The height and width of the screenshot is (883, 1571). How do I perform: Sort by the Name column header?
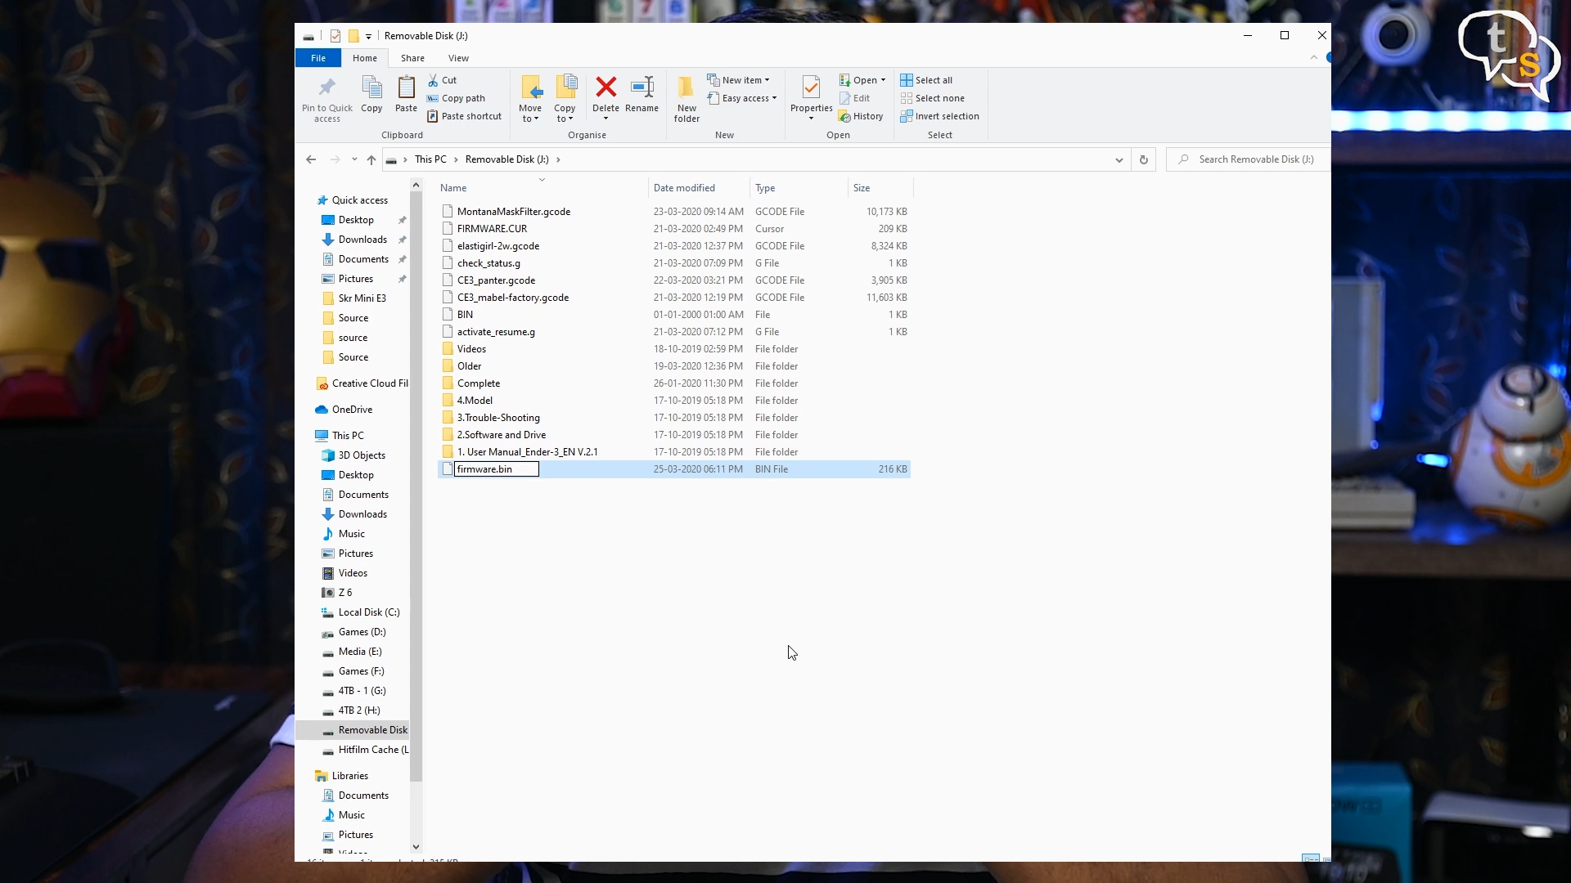(x=542, y=188)
